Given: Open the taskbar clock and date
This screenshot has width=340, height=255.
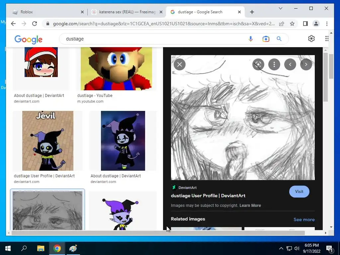Looking at the screenshot, I should point(311,248).
